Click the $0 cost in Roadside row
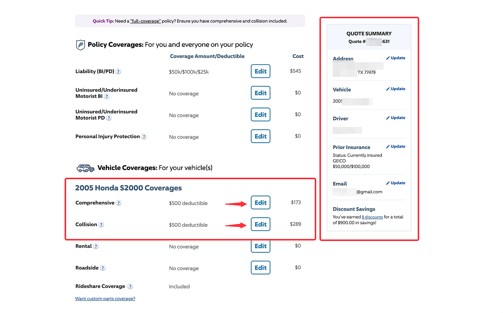This screenshot has height=313, width=503. (x=298, y=268)
